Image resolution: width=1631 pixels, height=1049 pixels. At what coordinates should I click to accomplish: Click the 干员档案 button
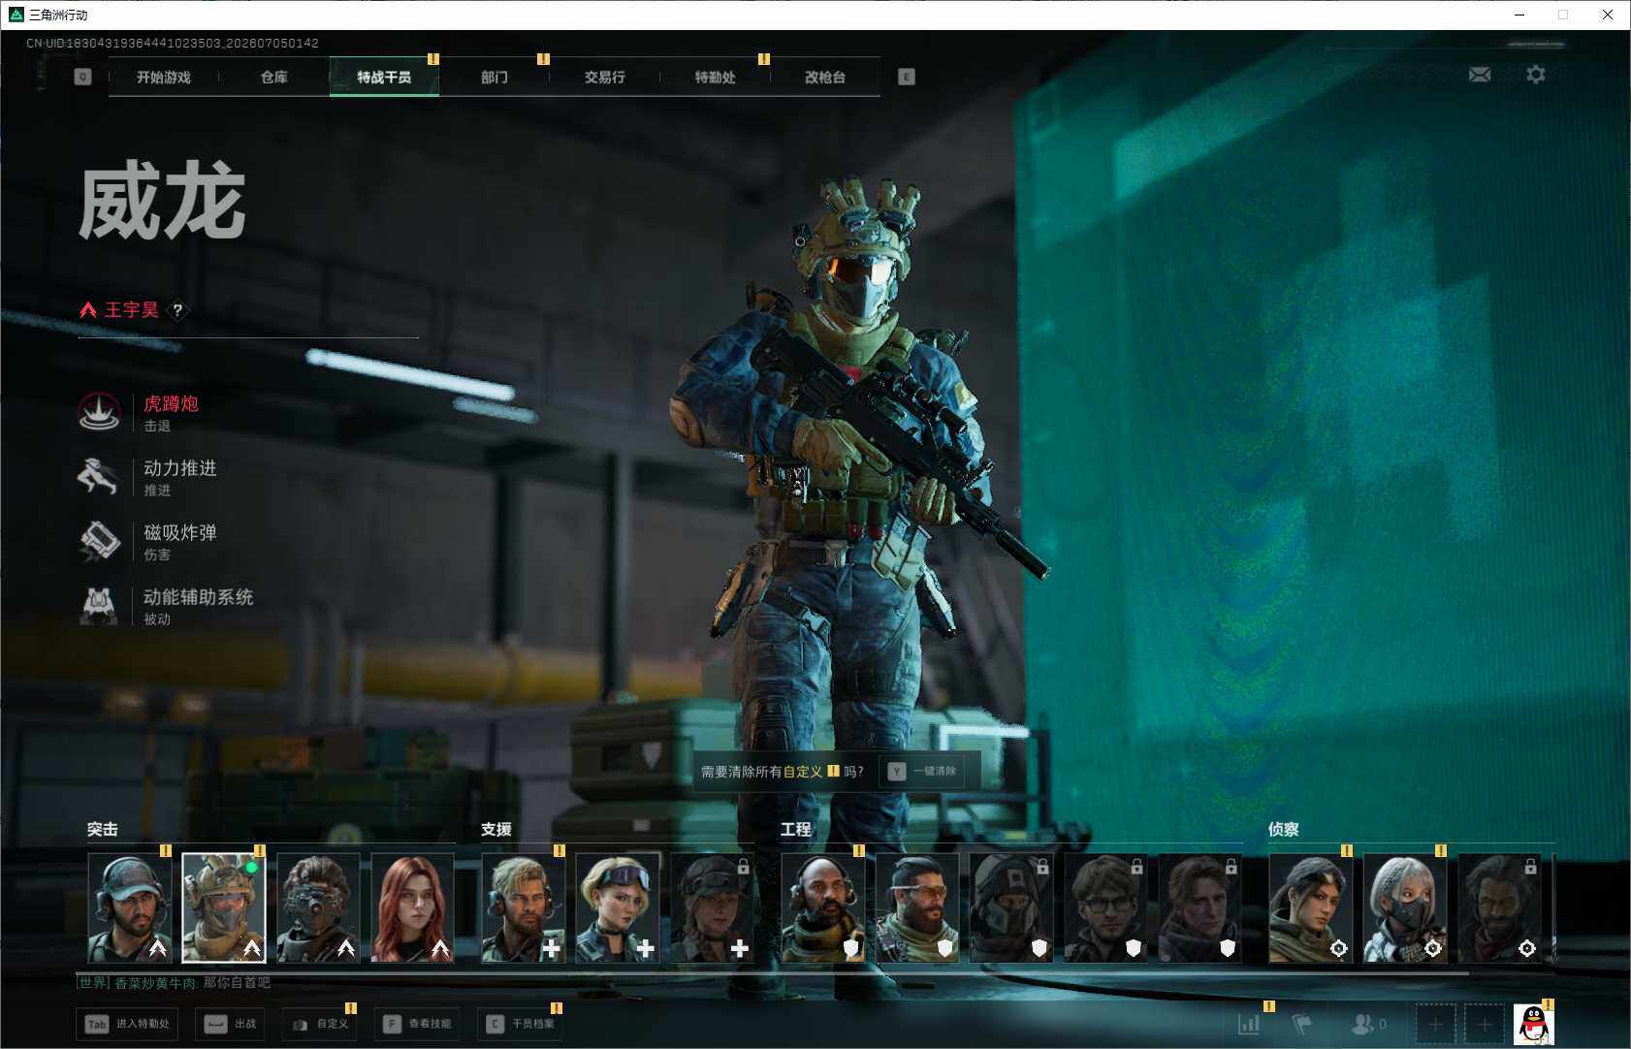(522, 1024)
